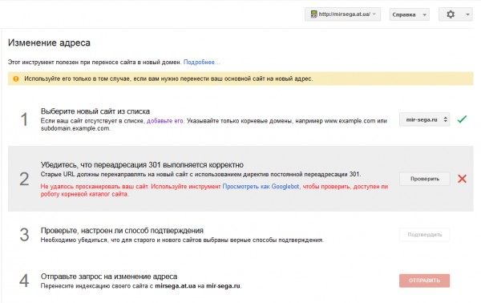This screenshot has height=303, width=481.
Task: Click the step 3 heading Проверьте способ подтверждения
Action: pyautogui.click(x=122, y=231)
